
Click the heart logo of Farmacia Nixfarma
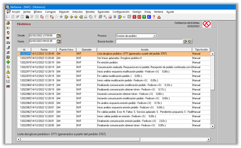[206, 24]
